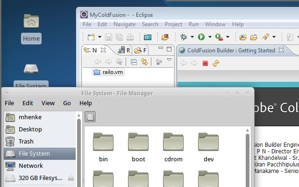Open File Manager Help menu
This screenshot has width=299, height=187.
coord(85,103)
